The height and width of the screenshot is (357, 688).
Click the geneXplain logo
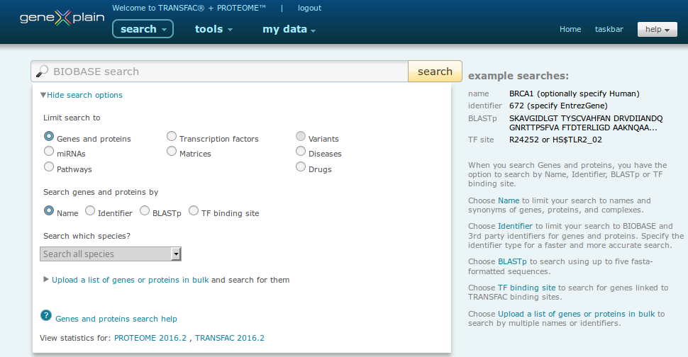[x=62, y=18]
